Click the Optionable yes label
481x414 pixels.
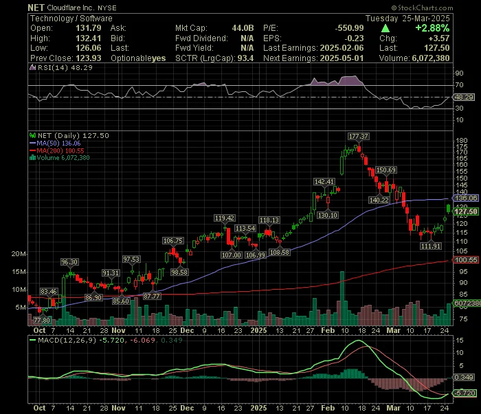click(x=138, y=58)
